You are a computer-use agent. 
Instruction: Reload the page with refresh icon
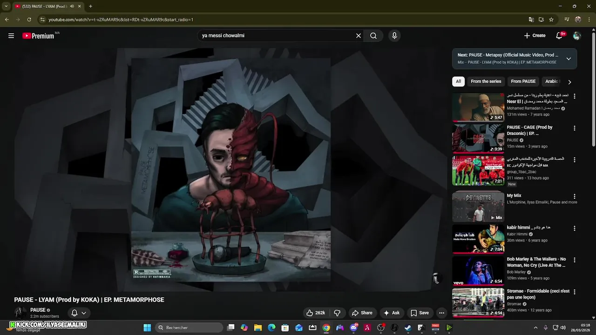coord(29,20)
